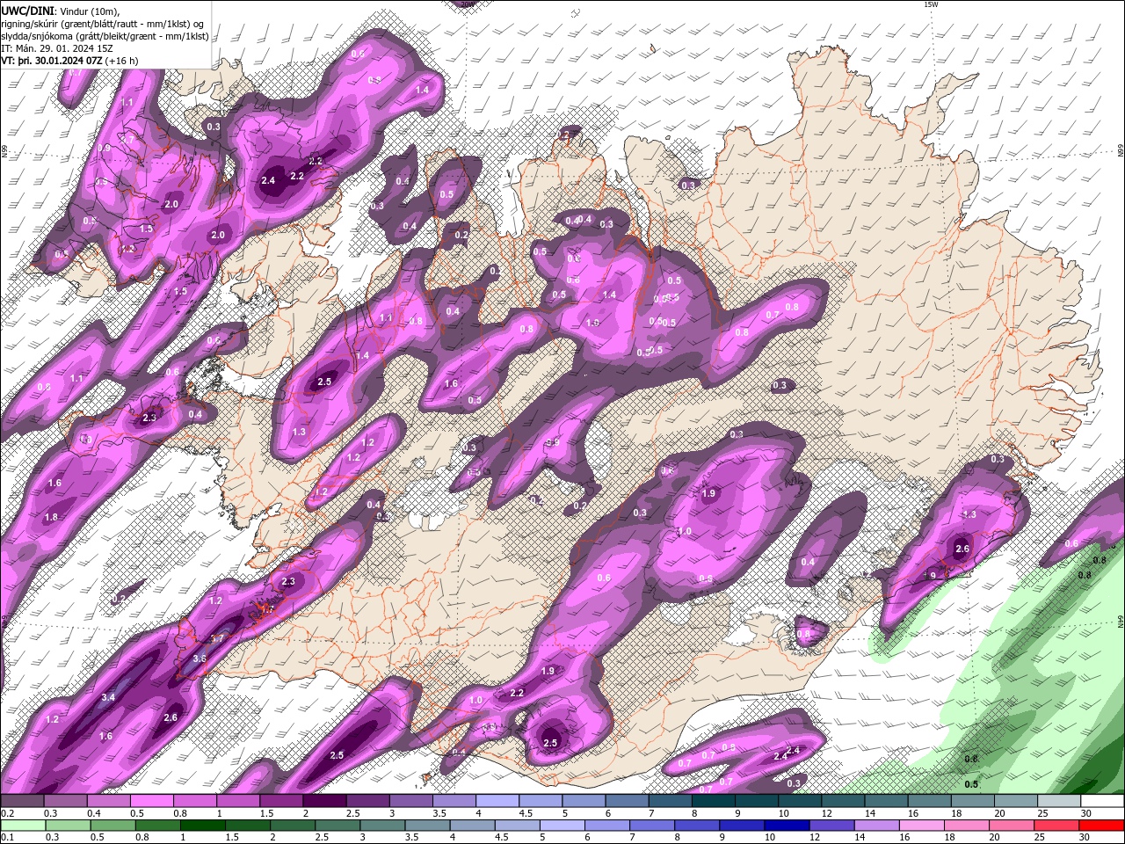1125x844 pixels.
Task: Click the '0.1' label on rain scale
Action: (x=8, y=837)
